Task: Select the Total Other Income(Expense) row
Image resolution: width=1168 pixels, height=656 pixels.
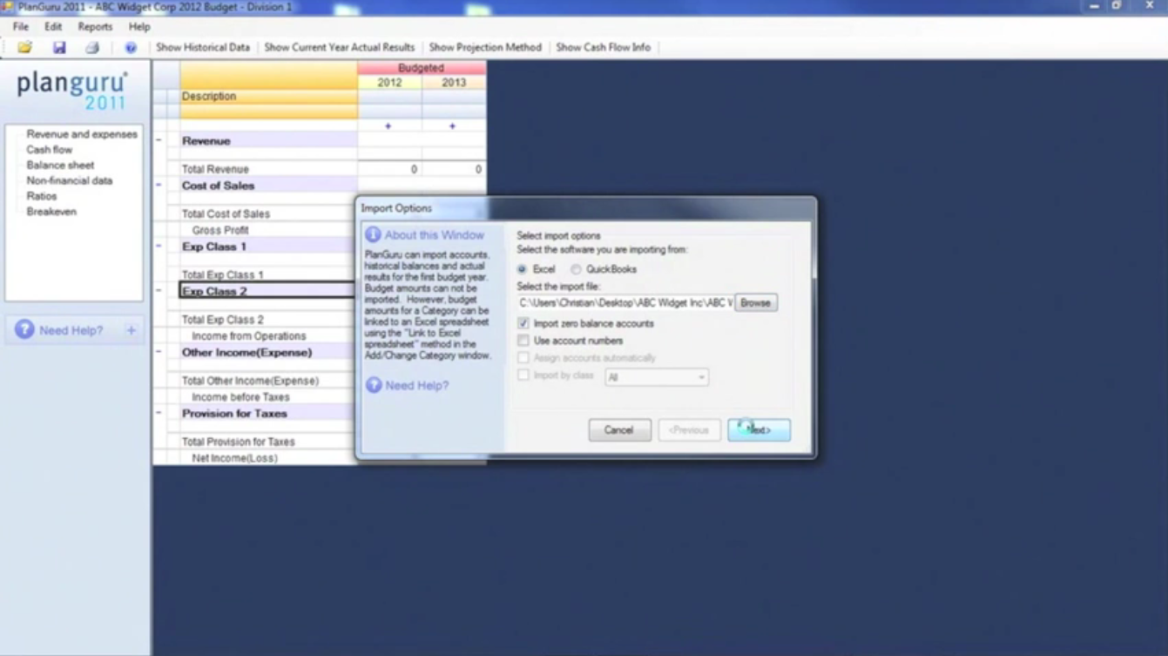Action: [250, 381]
